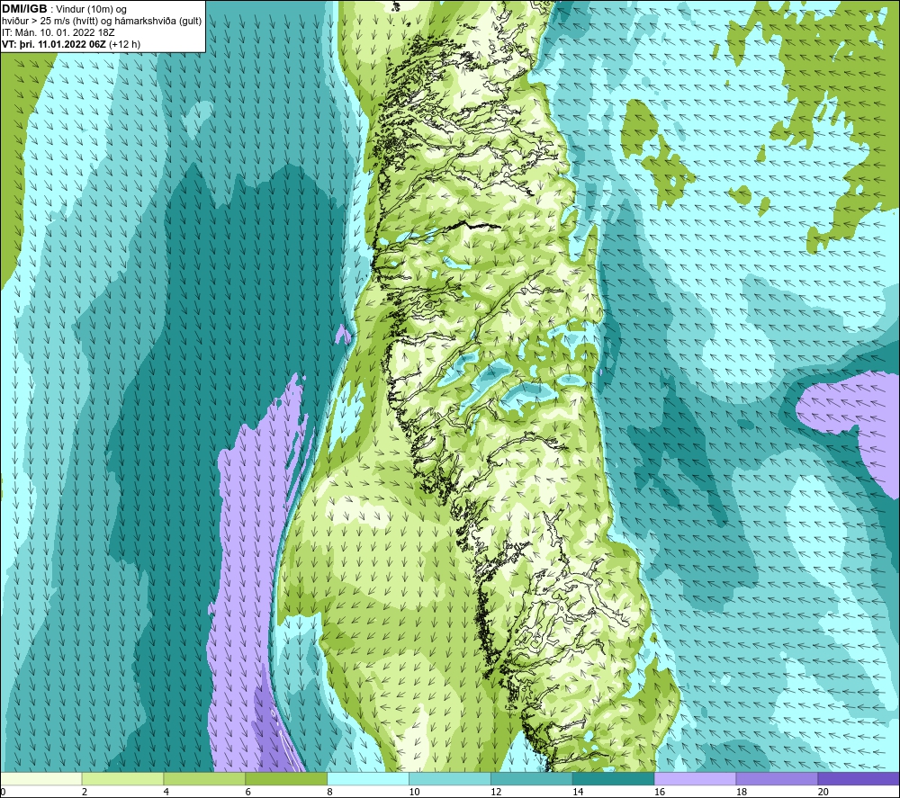The height and width of the screenshot is (798, 900).
Task: Click the "2" scale label
Action: point(85,792)
